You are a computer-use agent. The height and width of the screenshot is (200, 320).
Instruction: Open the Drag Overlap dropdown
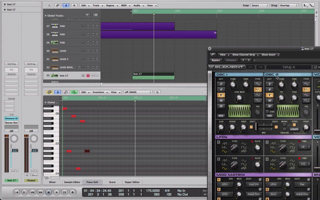(x=288, y=5)
